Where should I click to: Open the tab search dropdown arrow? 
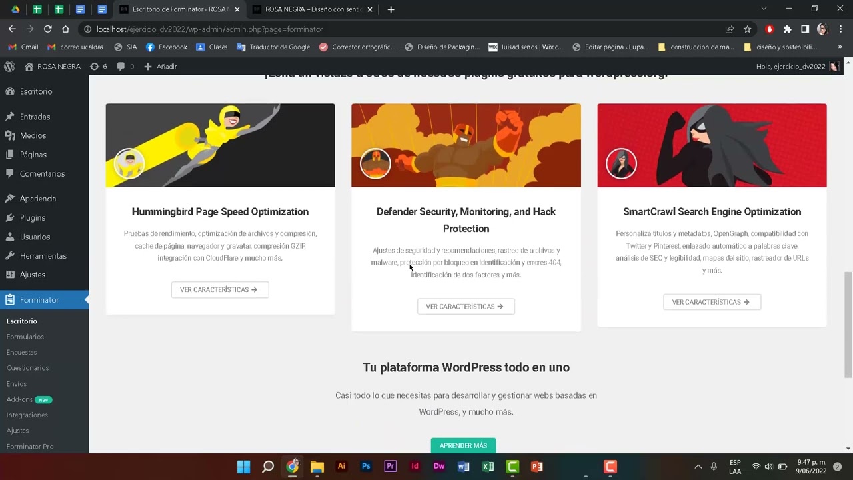(764, 9)
